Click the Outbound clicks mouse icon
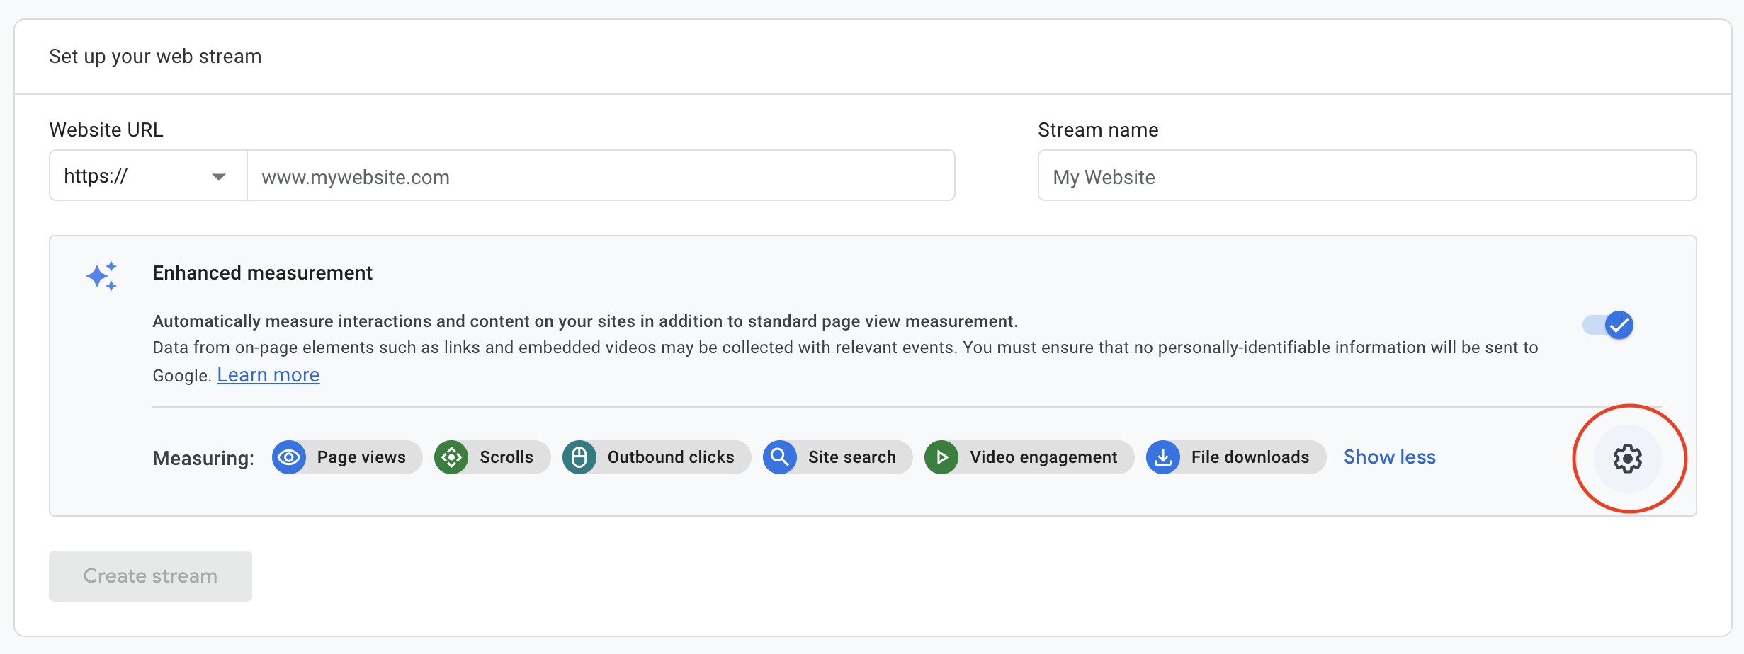The image size is (1744, 654). [x=579, y=457]
